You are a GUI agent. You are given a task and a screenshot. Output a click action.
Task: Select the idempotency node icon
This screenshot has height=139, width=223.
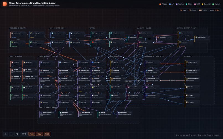[x=146, y=87]
